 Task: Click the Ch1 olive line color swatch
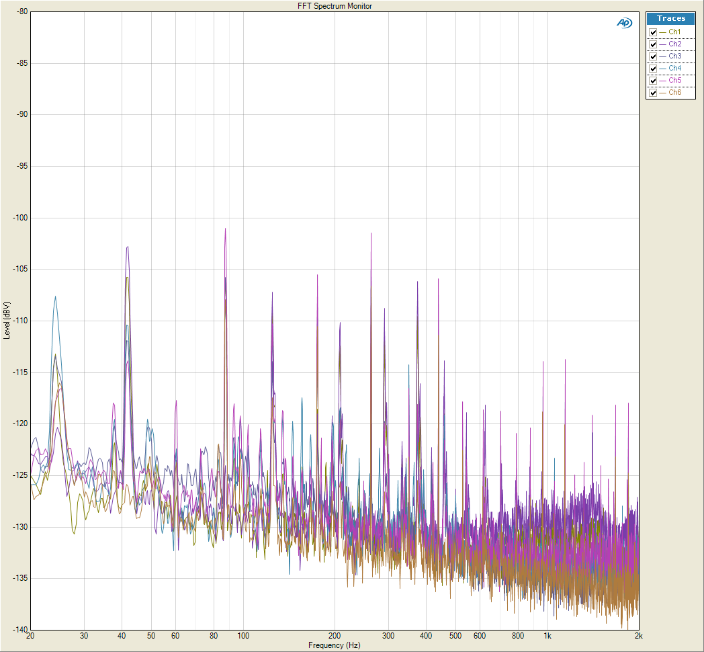point(663,33)
